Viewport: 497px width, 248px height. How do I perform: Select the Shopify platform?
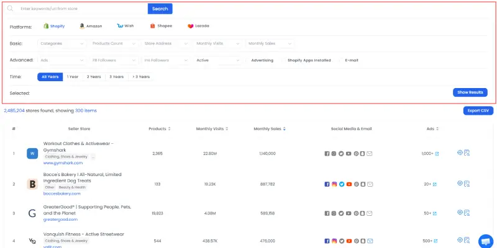pyautogui.click(x=54, y=26)
